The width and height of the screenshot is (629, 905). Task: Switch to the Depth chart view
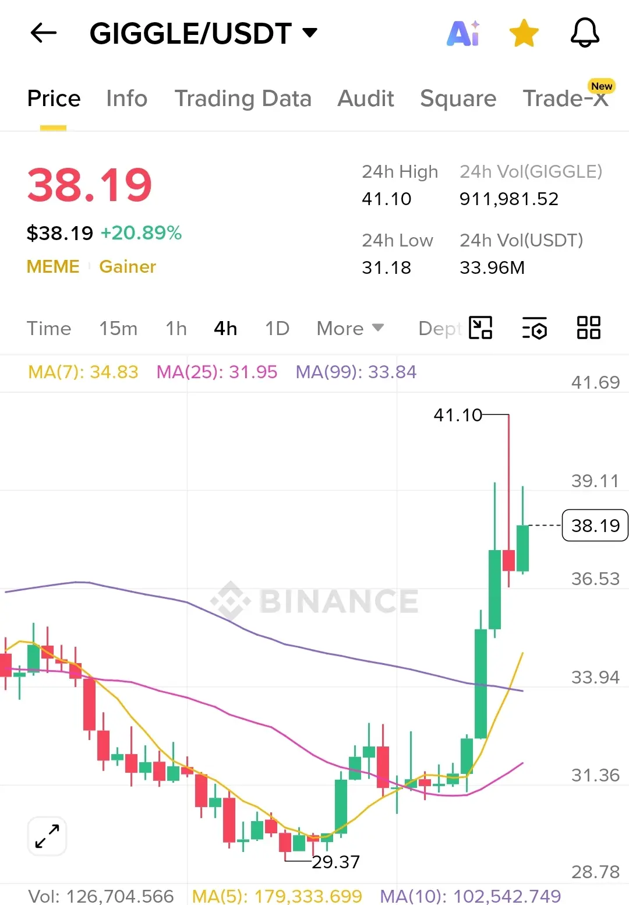coord(440,329)
